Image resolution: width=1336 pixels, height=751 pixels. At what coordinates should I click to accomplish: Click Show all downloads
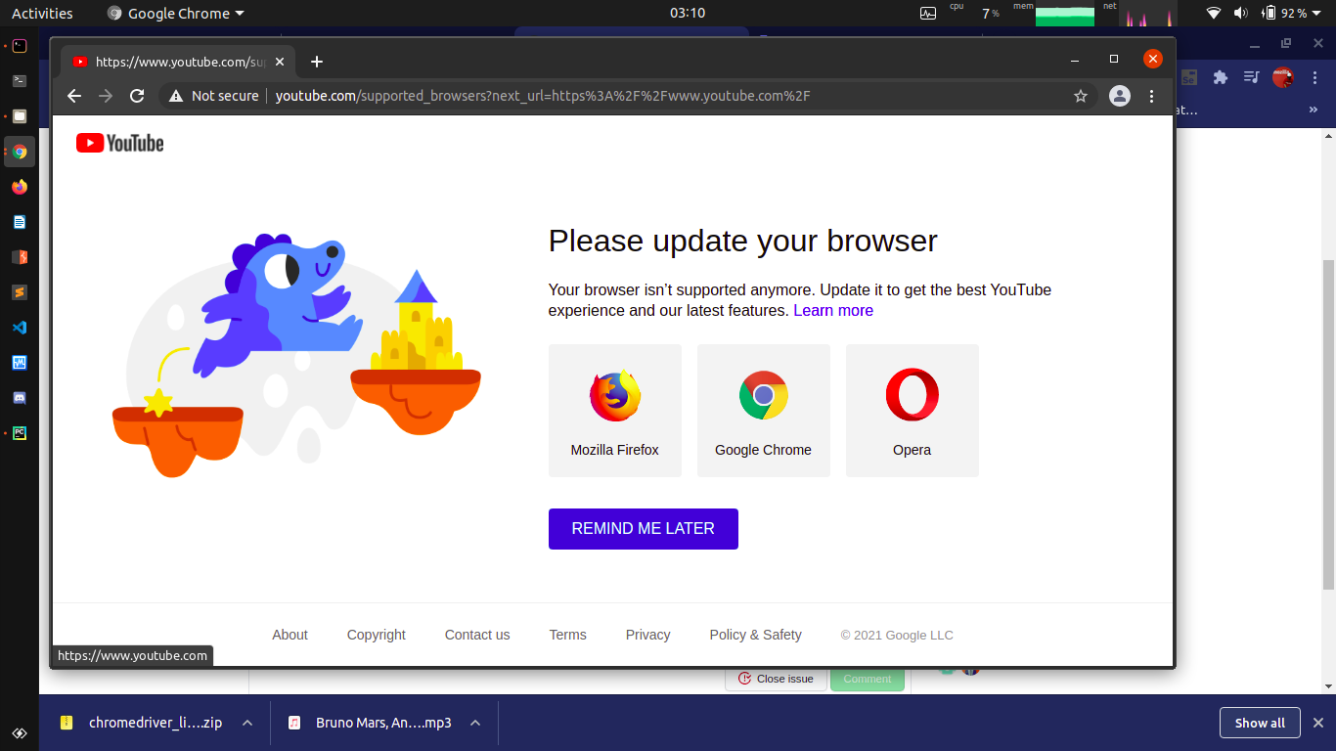tap(1260, 723)
